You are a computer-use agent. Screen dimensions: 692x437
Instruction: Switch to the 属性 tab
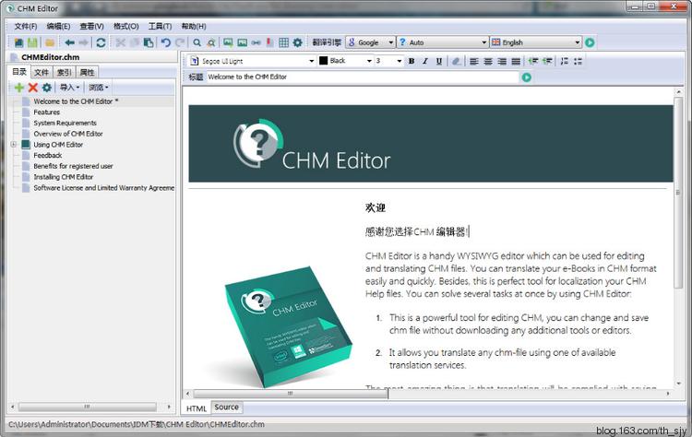point(87,72)
